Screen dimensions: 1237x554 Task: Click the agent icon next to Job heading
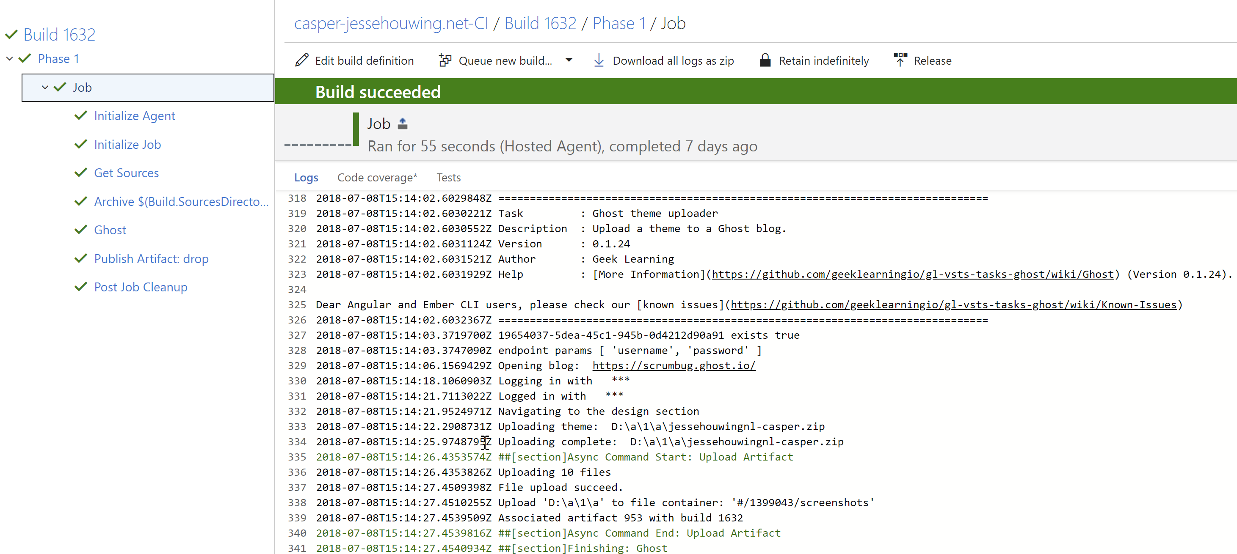click(x=403, y=124)
